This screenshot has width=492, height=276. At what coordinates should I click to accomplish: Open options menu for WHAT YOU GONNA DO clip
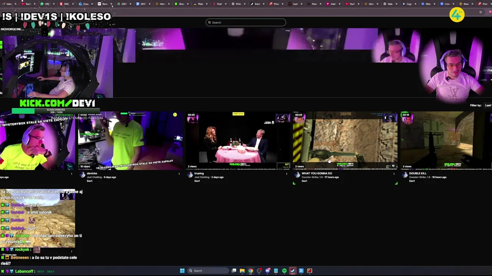(x=394, y=174)
